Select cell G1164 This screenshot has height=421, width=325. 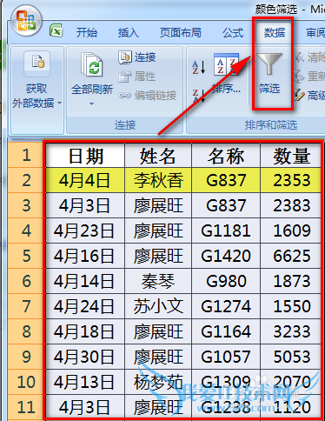click(226, 331)
